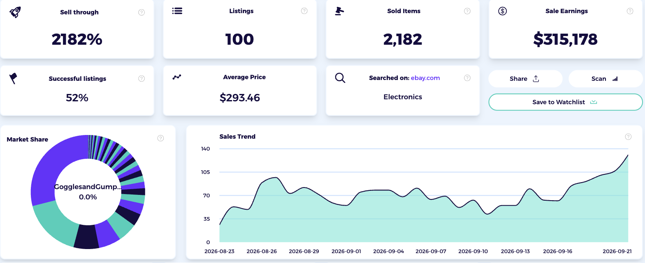This screenshot has width=645, height=263.
Task: Click the 2026-09-21 date axis label
Action: [x=617, y=251]
